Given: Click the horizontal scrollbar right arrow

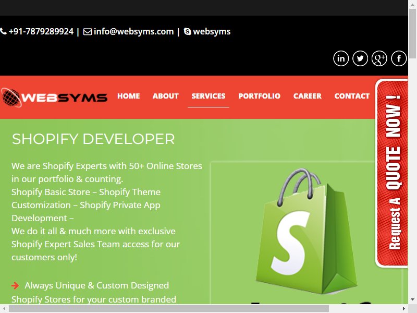Looking at the screenshot, I should pyautogui.click(x=403, y=308).
